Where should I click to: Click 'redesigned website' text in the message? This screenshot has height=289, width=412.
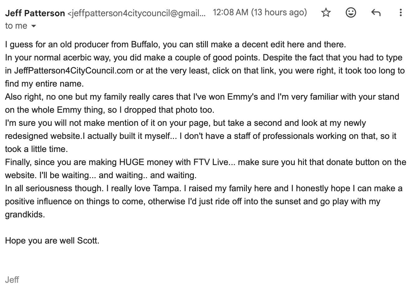(x=43, y=136)
